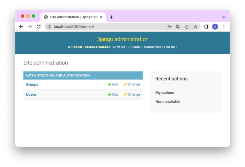Viewport: 245px width, 167px height.
Task: Reload the page with refresh icon
Action: tap(38, 27)
